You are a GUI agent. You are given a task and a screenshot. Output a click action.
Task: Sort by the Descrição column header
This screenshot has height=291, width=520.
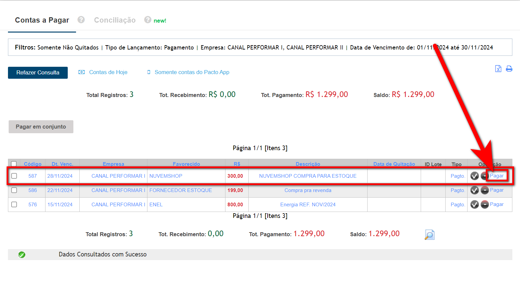coord(308,164)
